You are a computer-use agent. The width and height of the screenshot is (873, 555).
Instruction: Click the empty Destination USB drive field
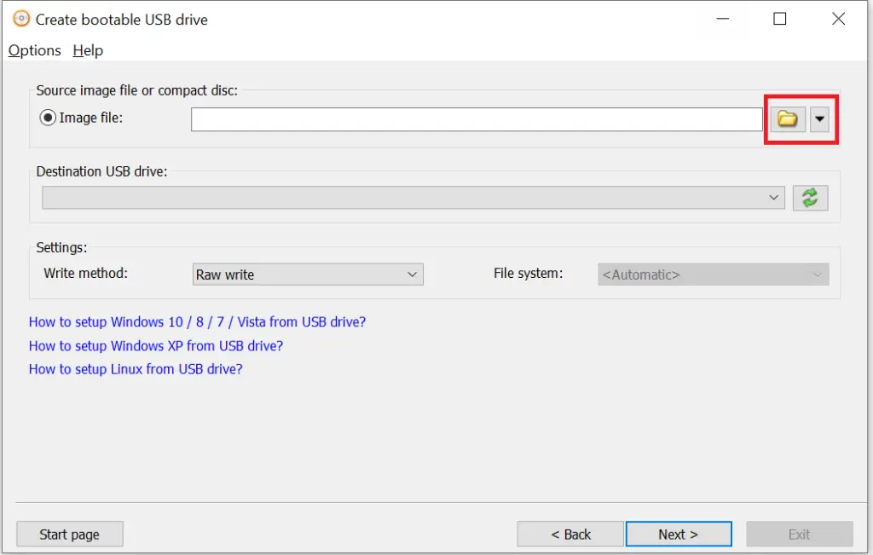(401, 197)
